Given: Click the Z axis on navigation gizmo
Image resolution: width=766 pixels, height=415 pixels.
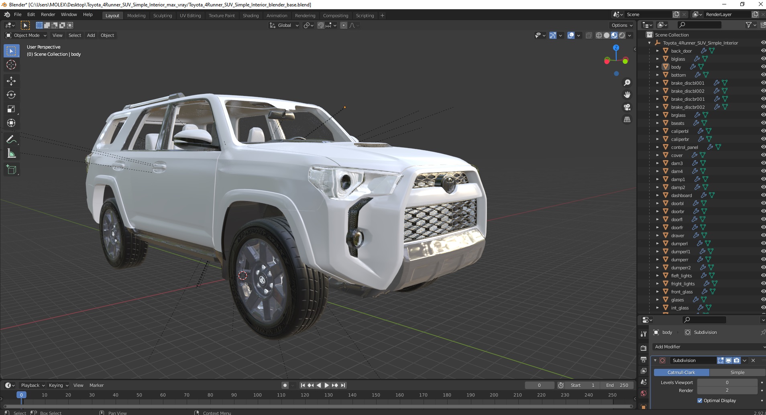Looking at the screenshot, I should (616, 47).
